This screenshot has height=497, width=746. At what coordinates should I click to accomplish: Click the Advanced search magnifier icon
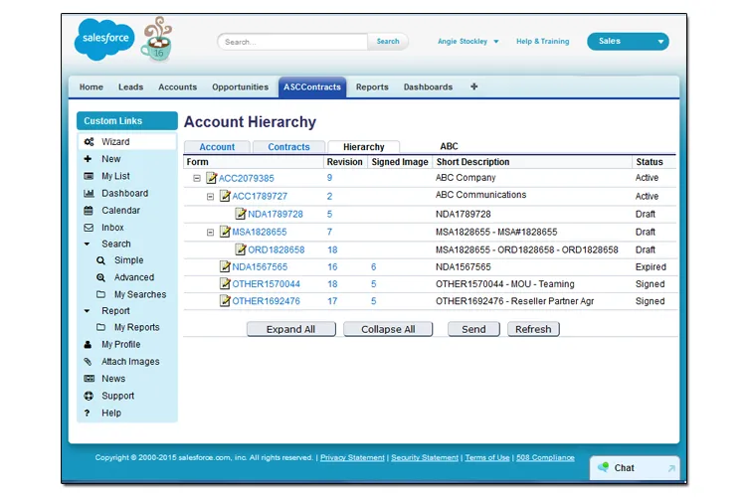100,277
